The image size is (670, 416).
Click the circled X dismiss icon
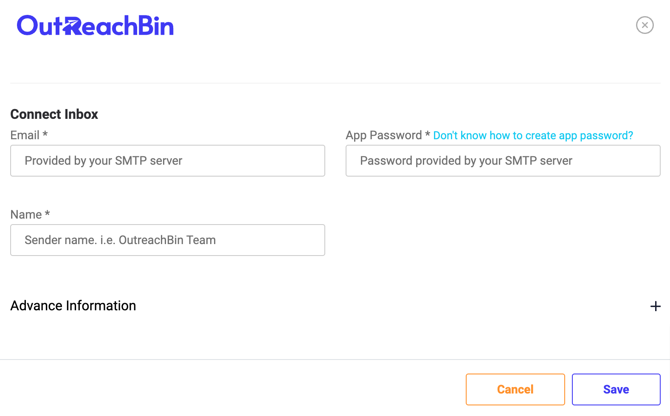click(x=645, y=25)
